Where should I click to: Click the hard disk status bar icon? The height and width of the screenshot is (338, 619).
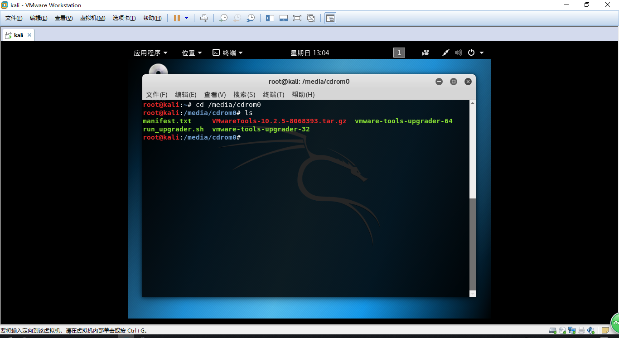click(552, 331)
